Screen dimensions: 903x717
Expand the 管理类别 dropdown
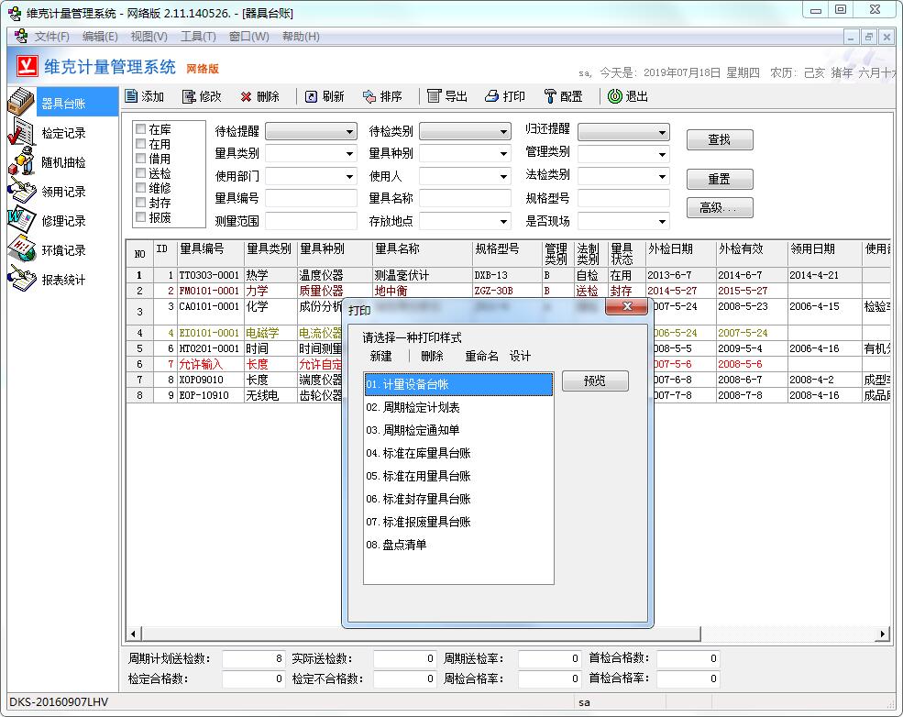coord(662,154)
